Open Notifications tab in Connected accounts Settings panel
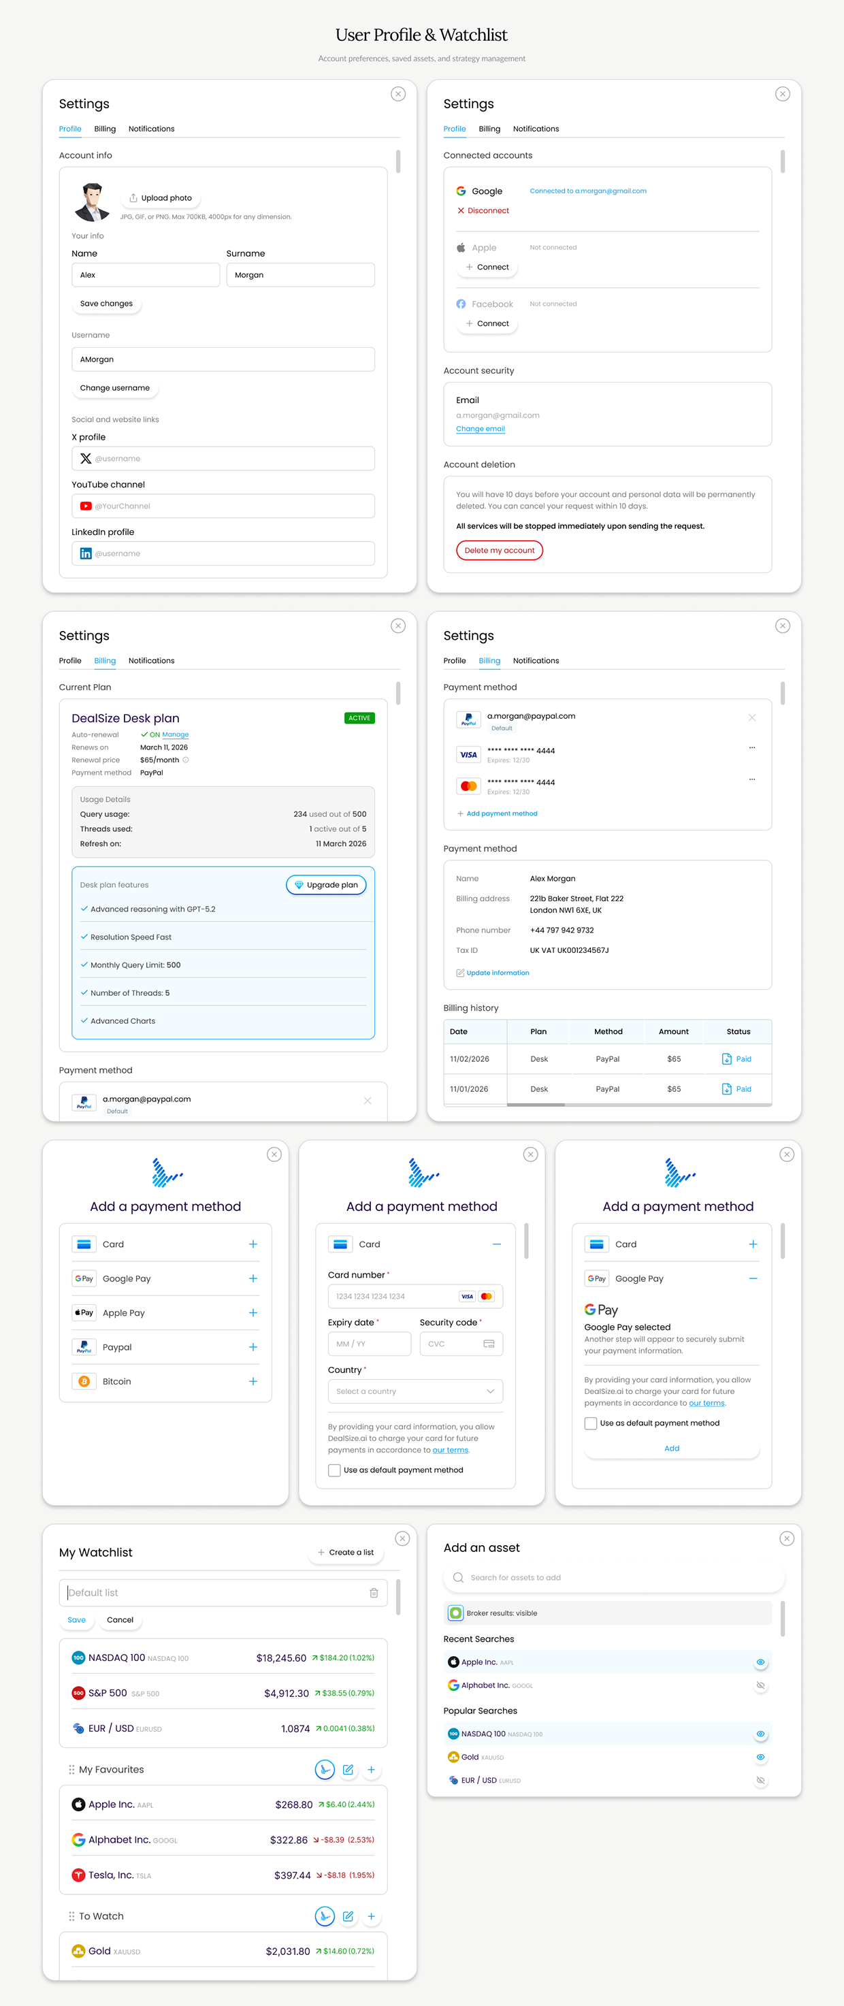Screen dimensions: 844x2006 pos(536,129)
